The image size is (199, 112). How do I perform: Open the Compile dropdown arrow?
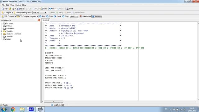pos(12,12)
